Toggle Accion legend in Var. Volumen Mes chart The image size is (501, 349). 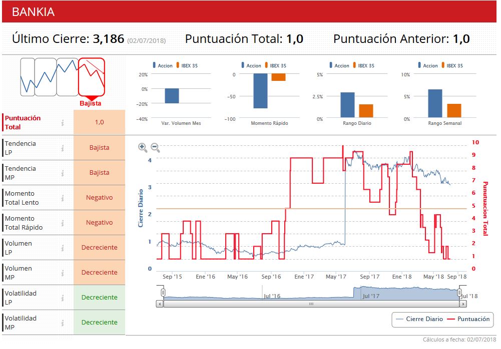pos(163,65)
